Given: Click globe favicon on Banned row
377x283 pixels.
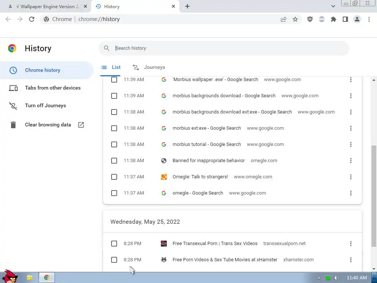Looking at the screenshot, I should (164, 161).
